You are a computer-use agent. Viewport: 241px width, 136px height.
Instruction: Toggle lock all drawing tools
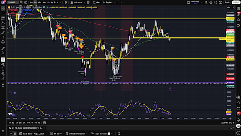3,69
